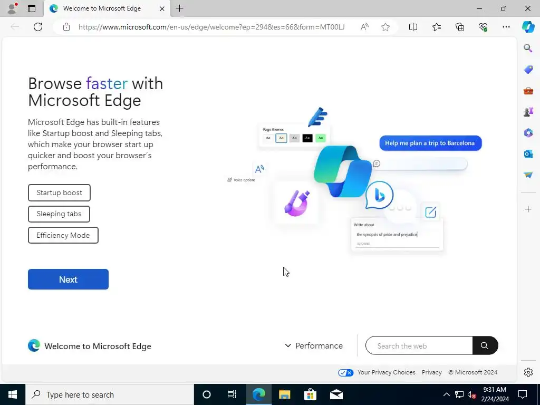
Task: Start Read aloud from the address bar
Action: [364, 27]
